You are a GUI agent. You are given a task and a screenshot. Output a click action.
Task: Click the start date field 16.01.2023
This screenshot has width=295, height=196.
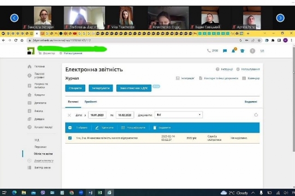coord(97,115)
